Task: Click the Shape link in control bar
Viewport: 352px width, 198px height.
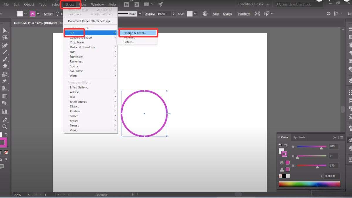Action: (x=227, y=14)
